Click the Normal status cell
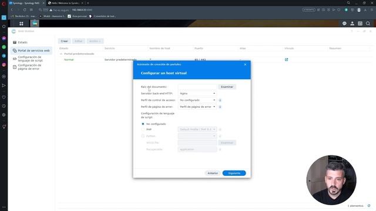The image size is (376, 211). coord(69,60)
